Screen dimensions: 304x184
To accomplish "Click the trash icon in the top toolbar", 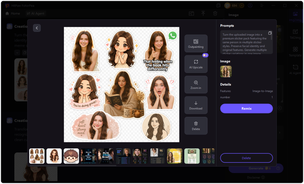I will click(215, 13).
